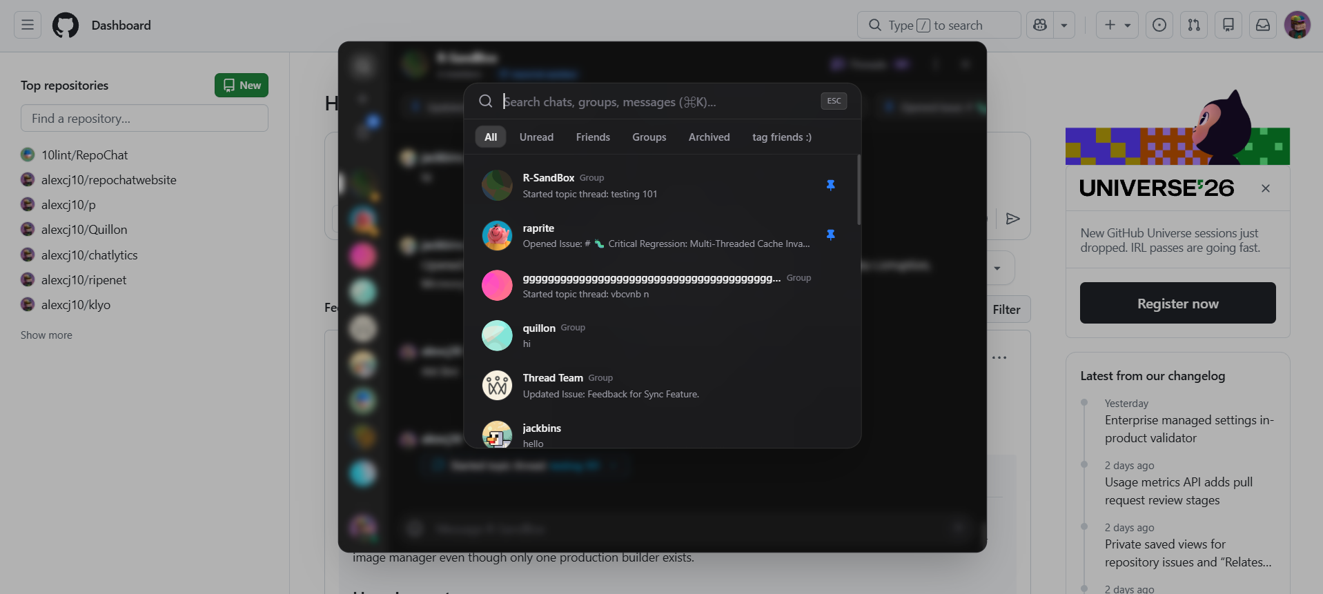Open the three-dot menu on feed card
This screenshot has height=594, width=1323.
tap(999, 357)
